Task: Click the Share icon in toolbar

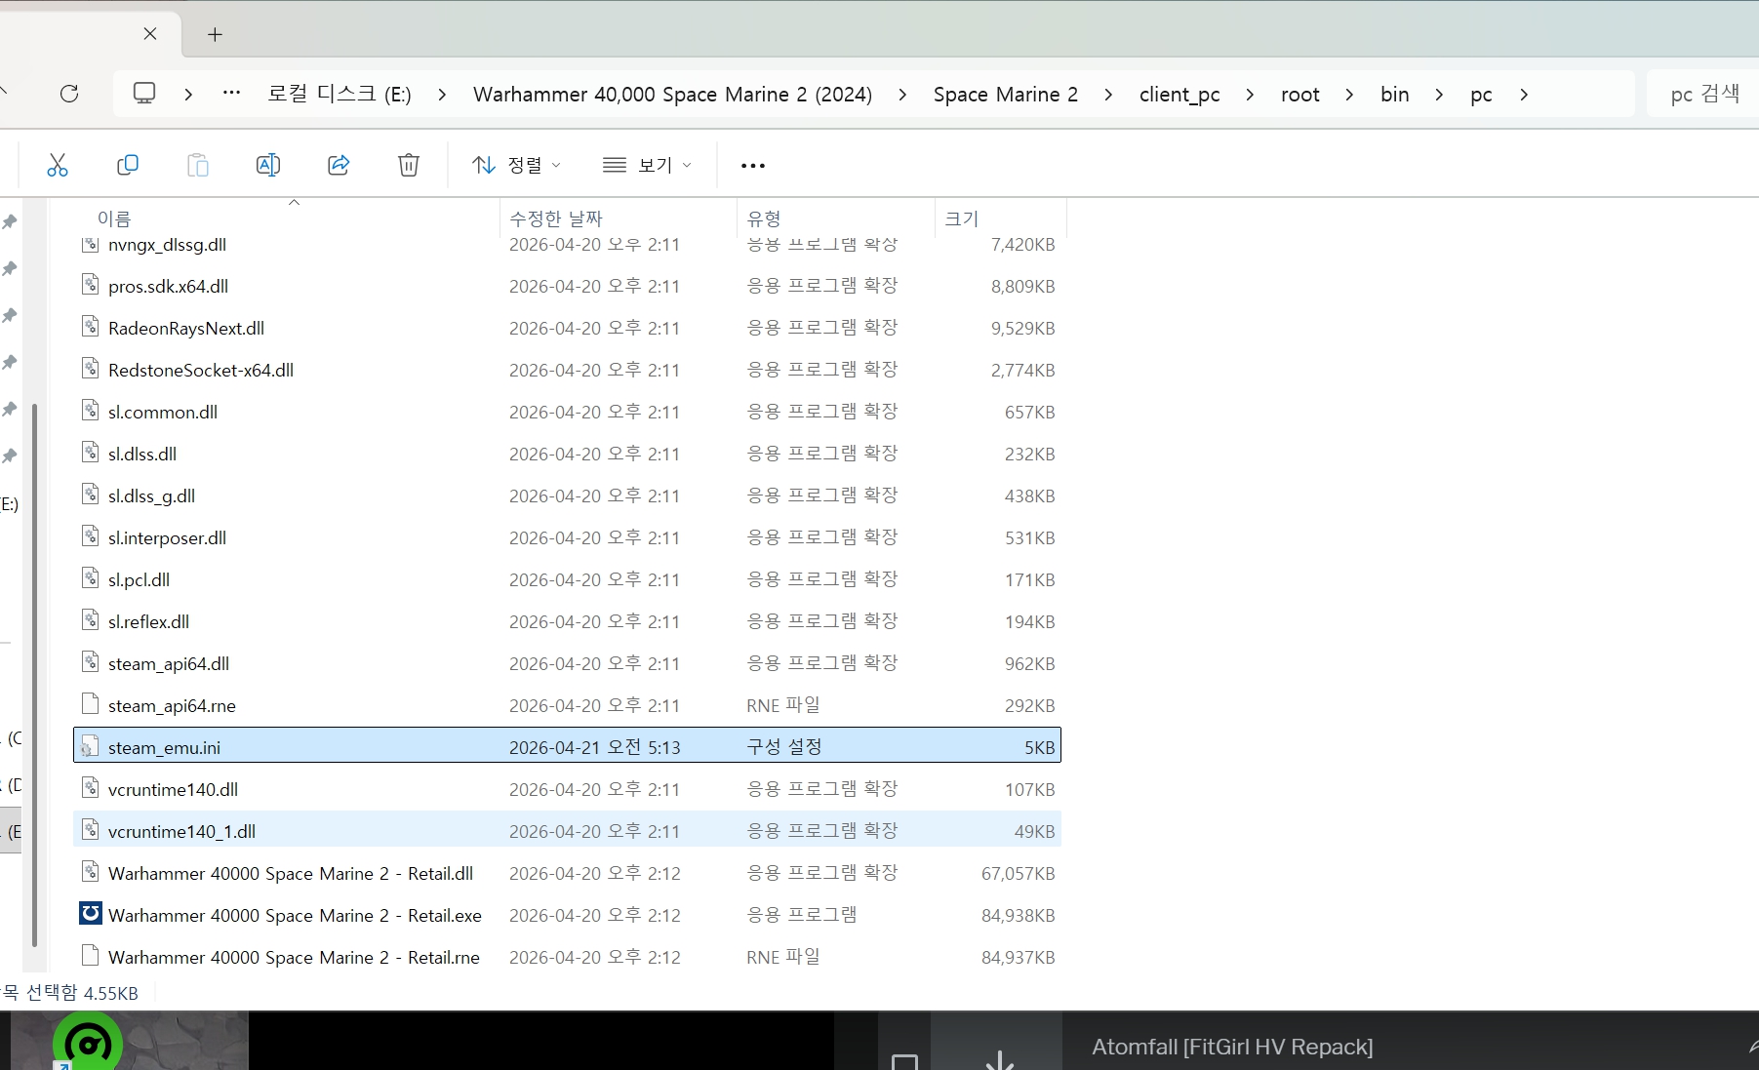Action: (x=339, y=165)
